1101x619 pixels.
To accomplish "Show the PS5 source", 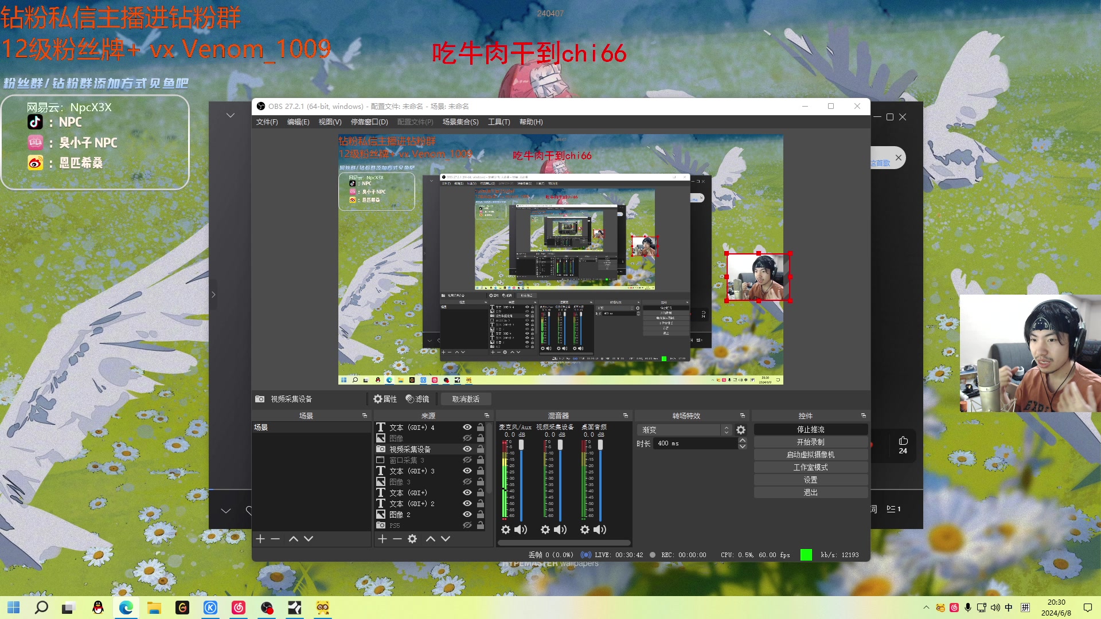I will (467, 526).
